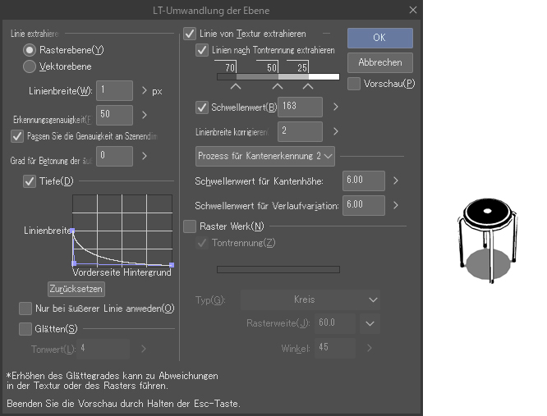Enable the Glätten checkbox
This screenshot has width=547, height=416.
25,329
